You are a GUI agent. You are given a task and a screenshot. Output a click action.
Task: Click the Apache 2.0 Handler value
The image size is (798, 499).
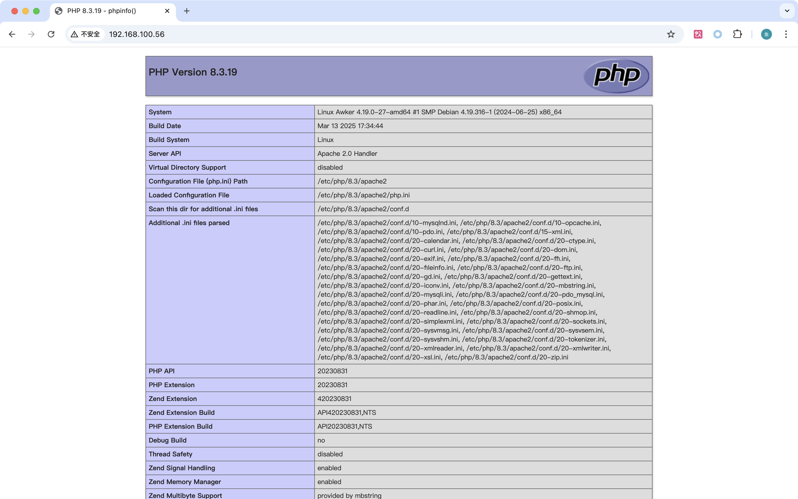(347, 154)
